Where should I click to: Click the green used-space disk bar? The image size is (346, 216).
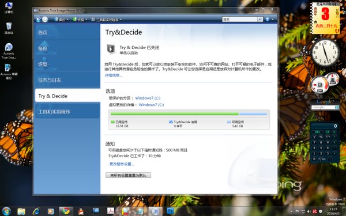[x=175, y=113]
